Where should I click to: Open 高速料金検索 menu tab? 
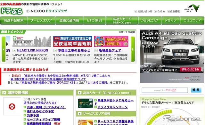pyautogui.click(x=13, y=21)
